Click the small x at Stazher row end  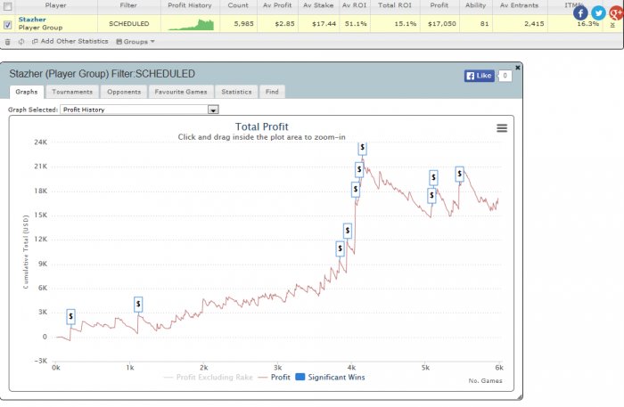[612, 25]
